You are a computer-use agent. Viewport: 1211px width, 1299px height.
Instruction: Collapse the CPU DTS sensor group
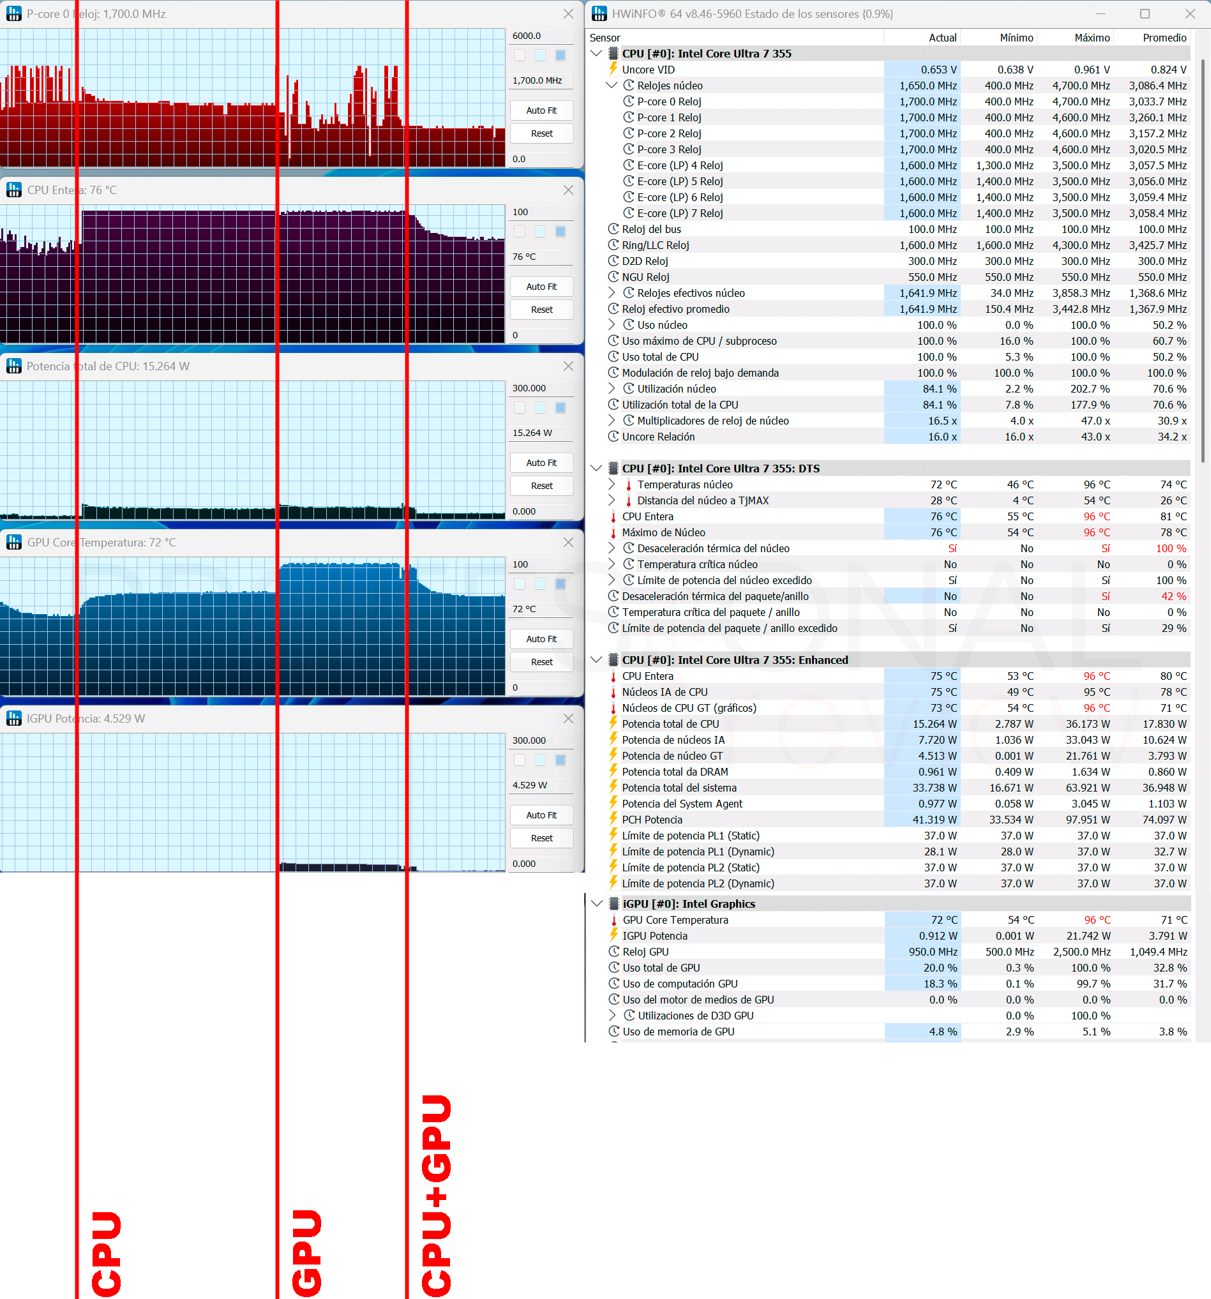pos(596,469)
